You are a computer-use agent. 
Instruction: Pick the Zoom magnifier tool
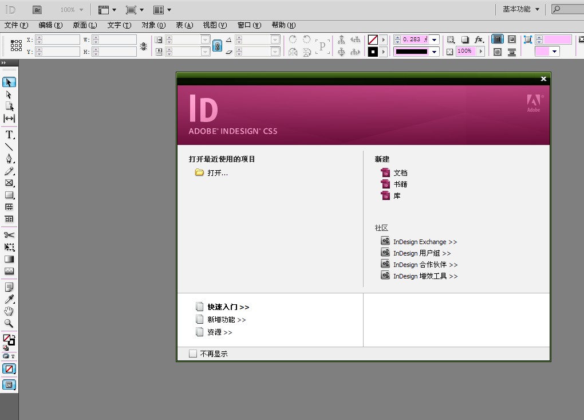coord(9,323)
